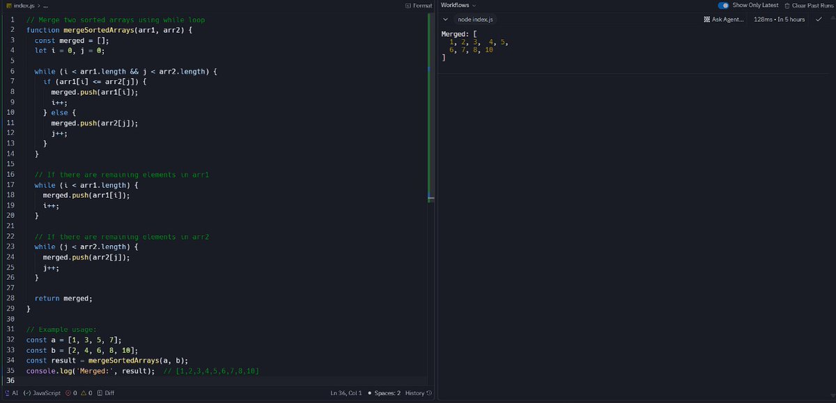Click the '} else {' line
The width and height of the screenshot is (836, 403).
point(59,112)
